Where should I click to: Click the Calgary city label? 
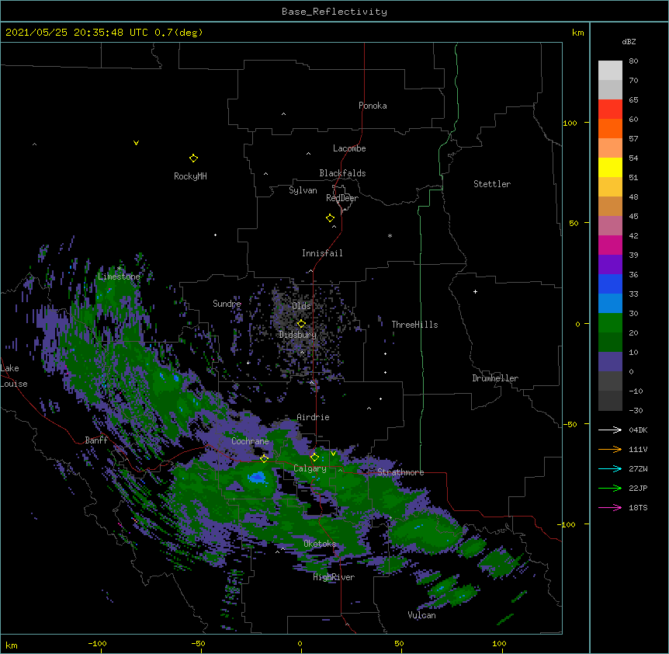pos(310,468)
